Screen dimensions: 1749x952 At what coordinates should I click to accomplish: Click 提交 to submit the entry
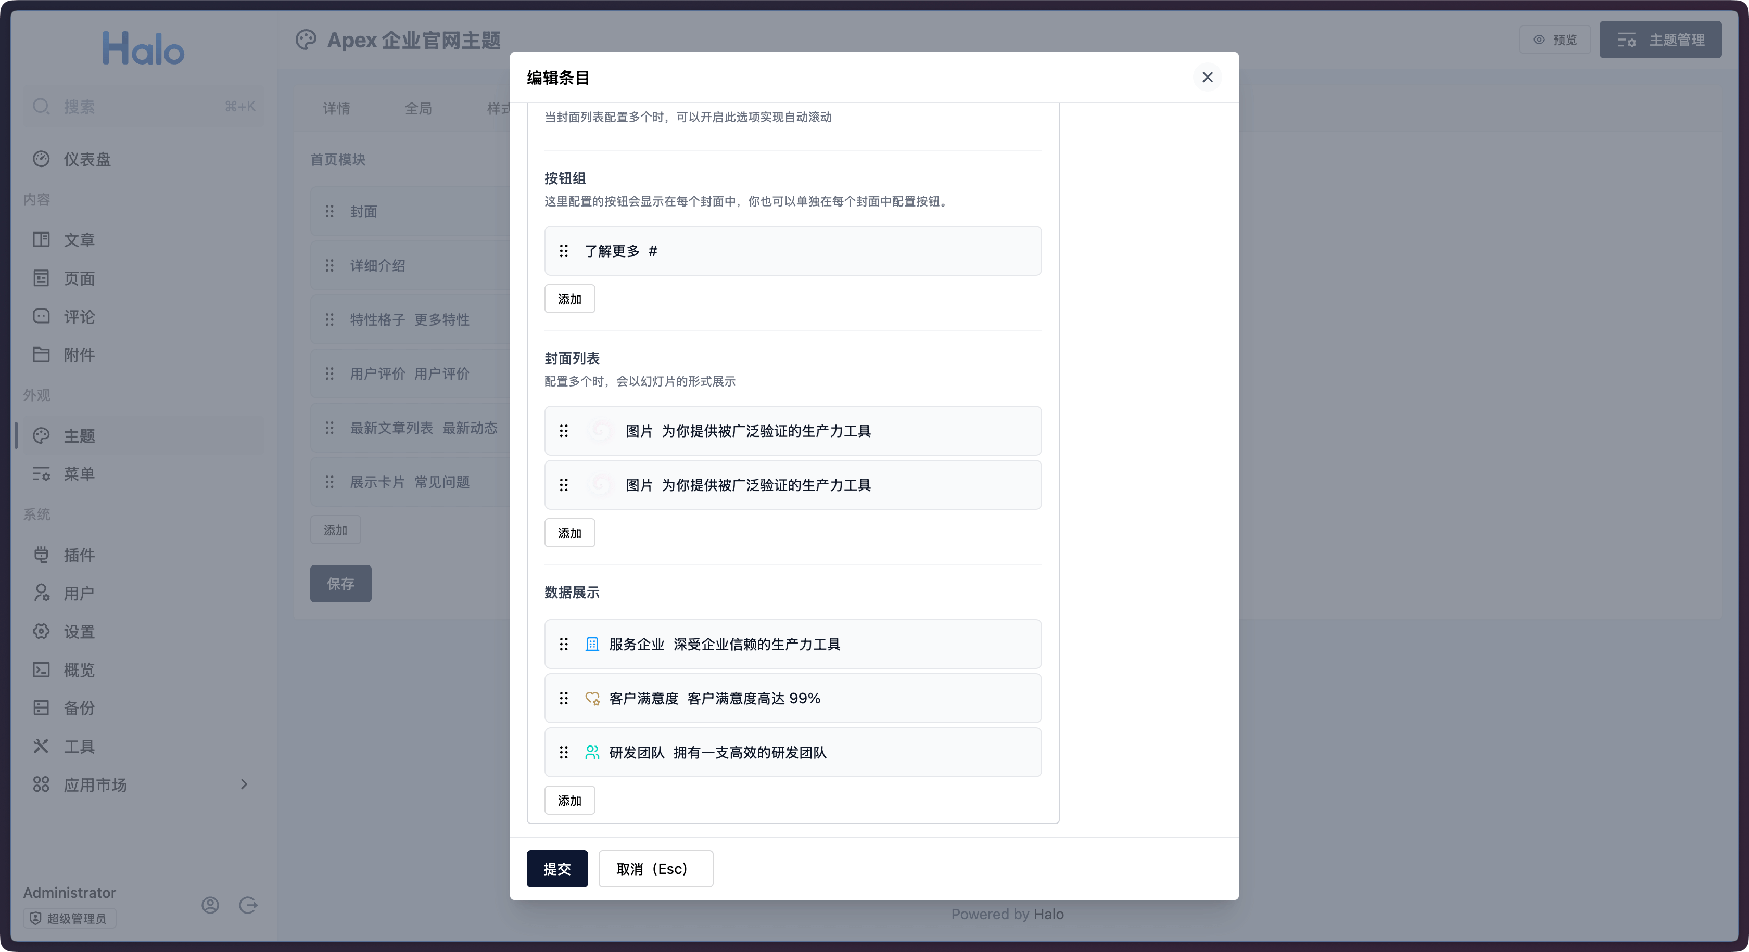tap(557, 869)
